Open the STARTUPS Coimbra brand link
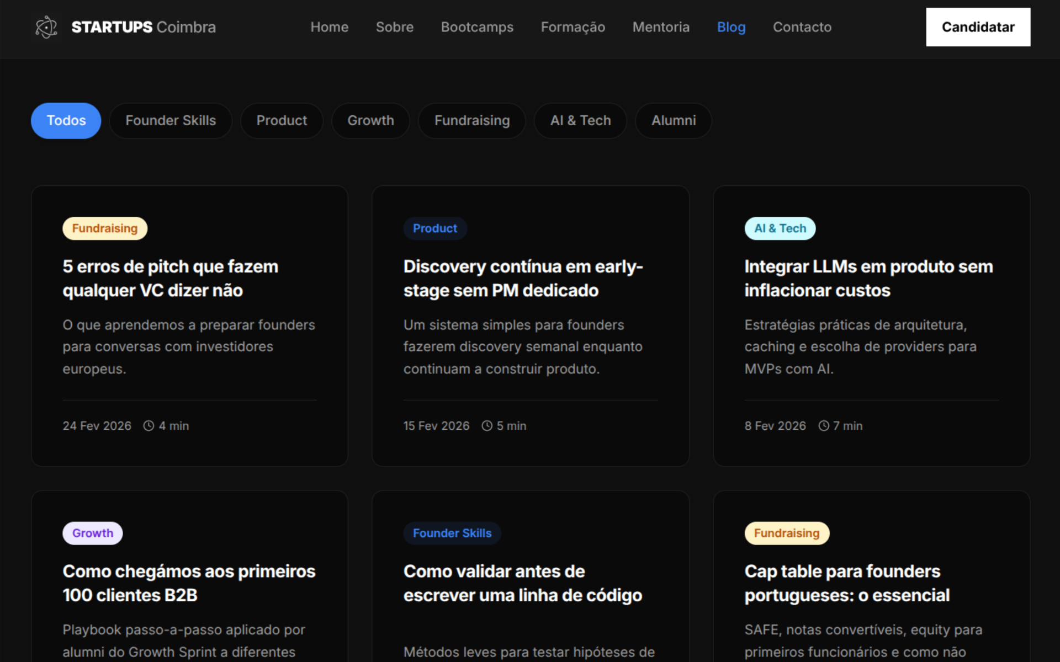Viewport: 1060px width, 662px height. 125,27
